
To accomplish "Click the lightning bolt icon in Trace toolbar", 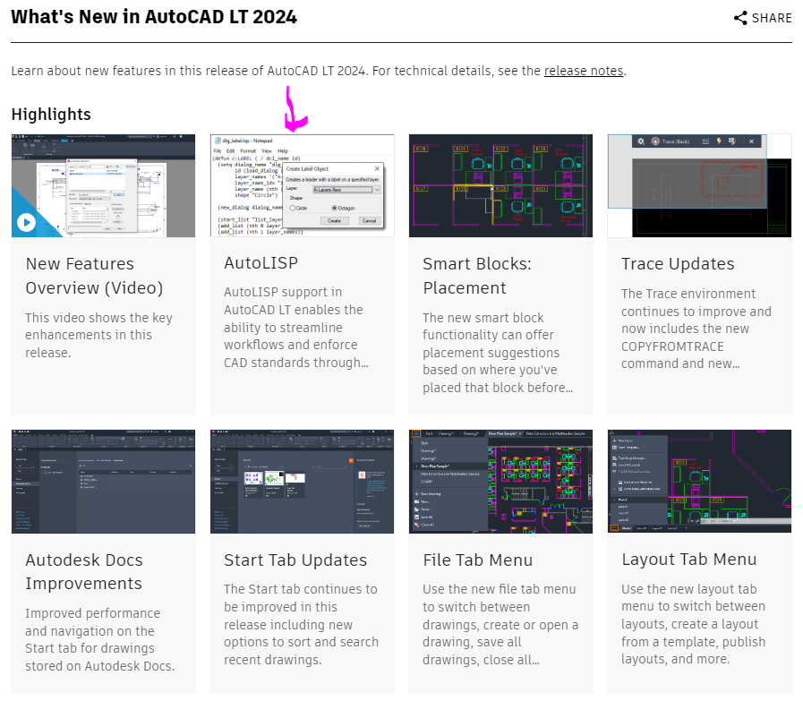I will point(719,141).
